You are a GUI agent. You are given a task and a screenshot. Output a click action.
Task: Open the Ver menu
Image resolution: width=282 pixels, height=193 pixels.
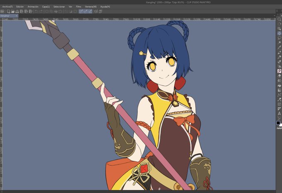click(70, 7)
